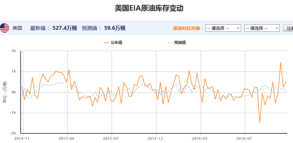Click the -2k y-axis label
The height and width of the screenshot is (143, 293).
click(x=13, y=133)
